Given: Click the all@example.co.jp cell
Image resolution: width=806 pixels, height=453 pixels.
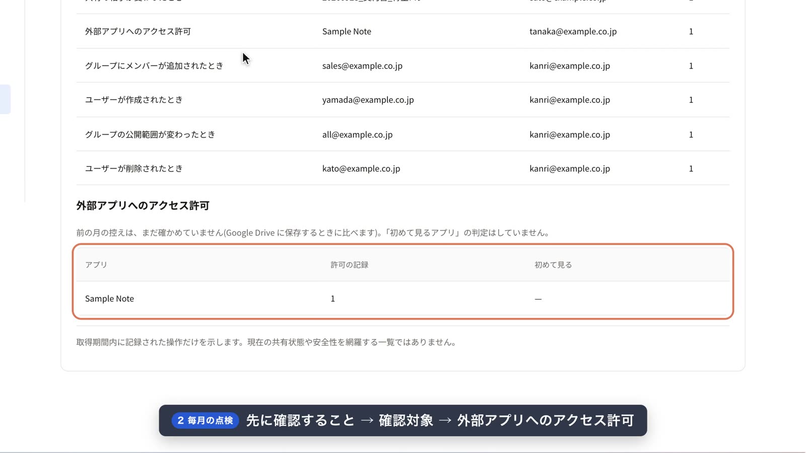Looking at the screenshot, I should (357, 134).
